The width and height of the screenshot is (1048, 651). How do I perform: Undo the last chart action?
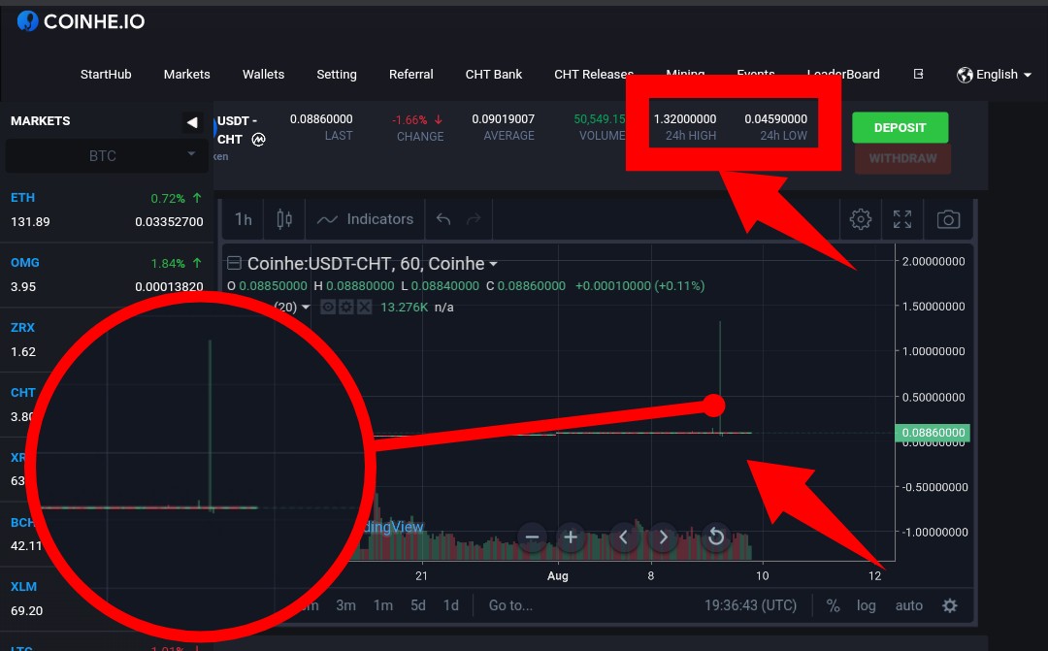click(x=442, y=219)
